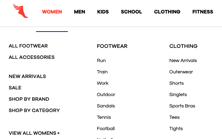This screenshot has width=222, height=139.
Task: Browse NEW ARRIVALS in left column
Action: coord(27,76)
